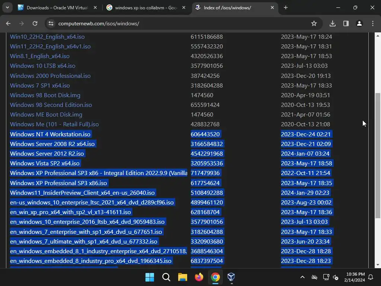The image size is (381, 286).
Task: Click the date 2024-Jan-29 02:23
Action: click(x=305, y=193)
